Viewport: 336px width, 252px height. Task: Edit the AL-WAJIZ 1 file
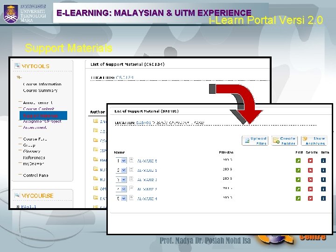[x=298, y=170]
